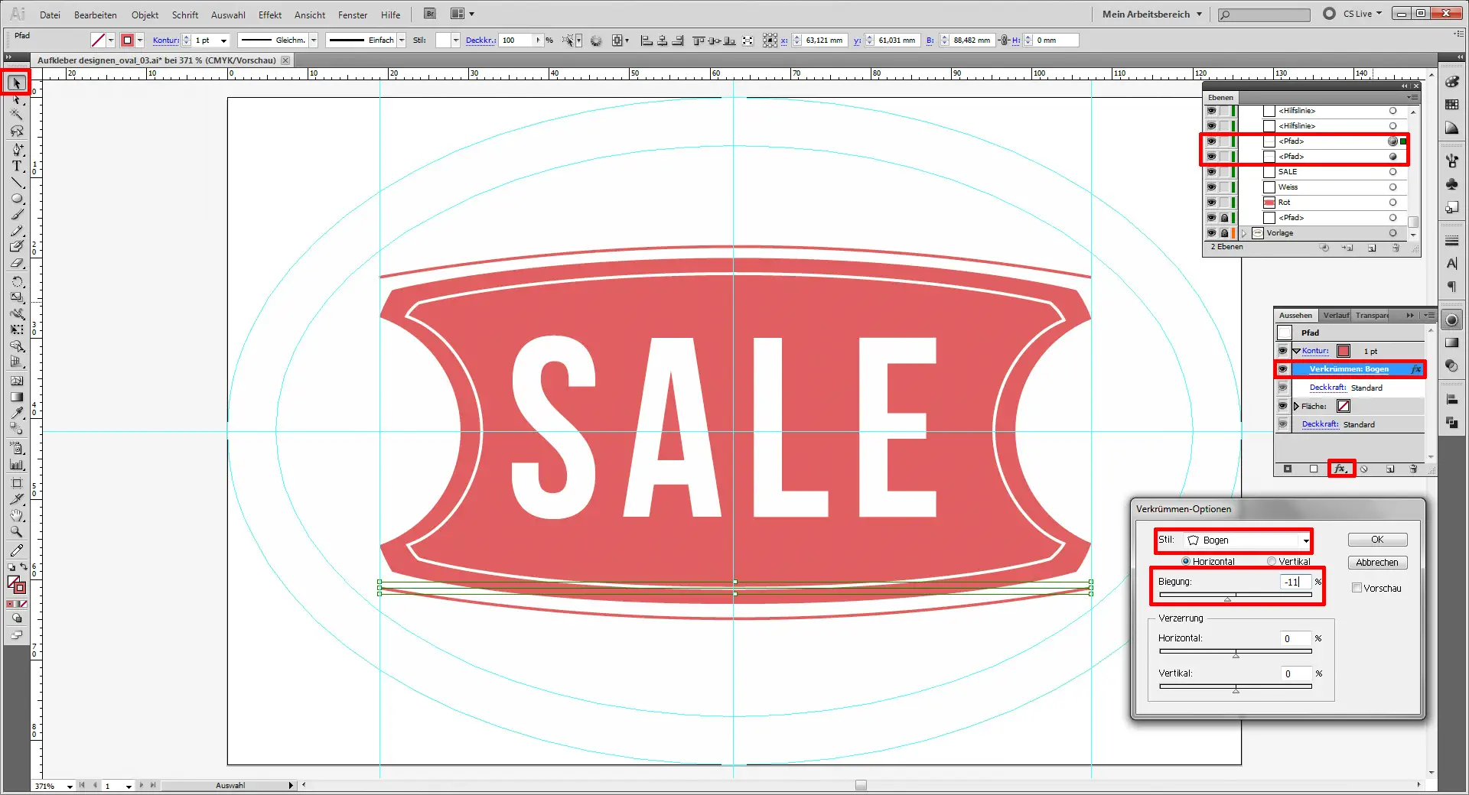Select the Magic Wand tool
This screenshot has width=1469, height=795.
tap(16, 115)
